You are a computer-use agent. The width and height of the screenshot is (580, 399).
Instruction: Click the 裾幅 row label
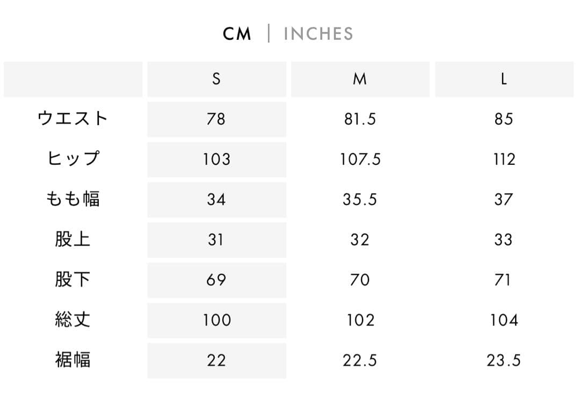click(x=73, y=360)
